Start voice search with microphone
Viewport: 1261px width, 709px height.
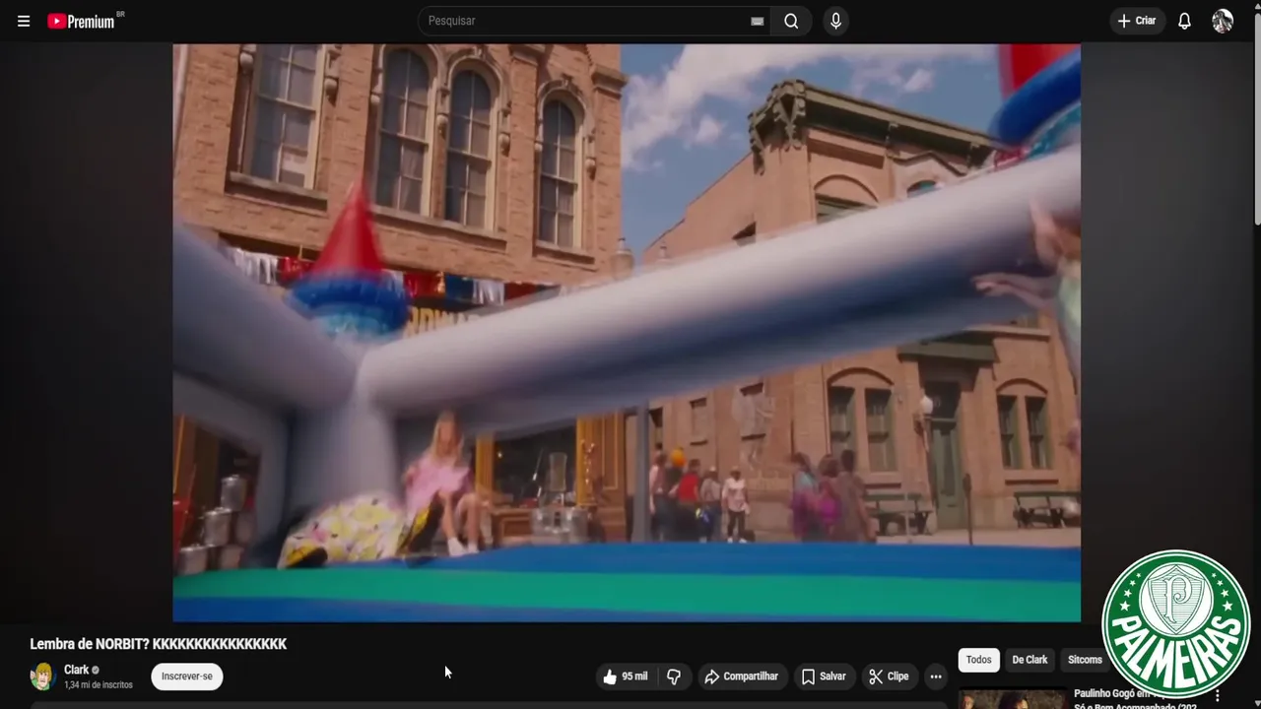coord(835,21)
